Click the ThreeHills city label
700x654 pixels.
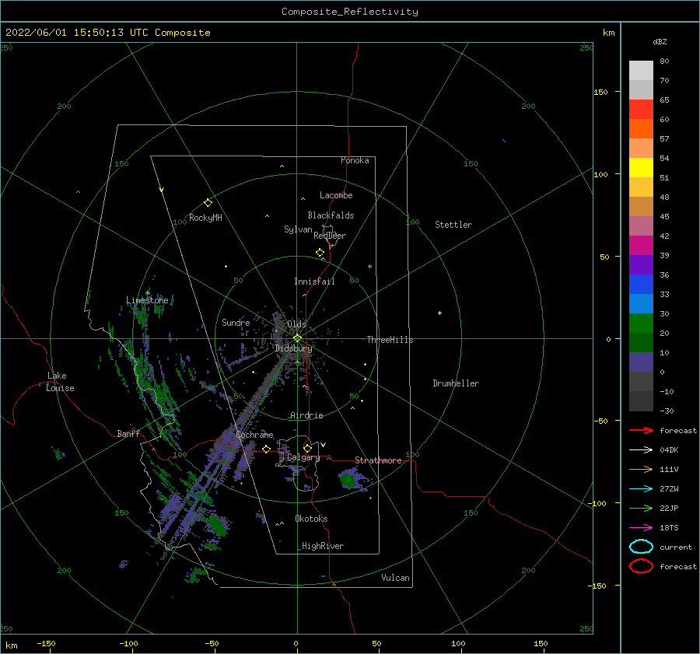tap(390, 340)
